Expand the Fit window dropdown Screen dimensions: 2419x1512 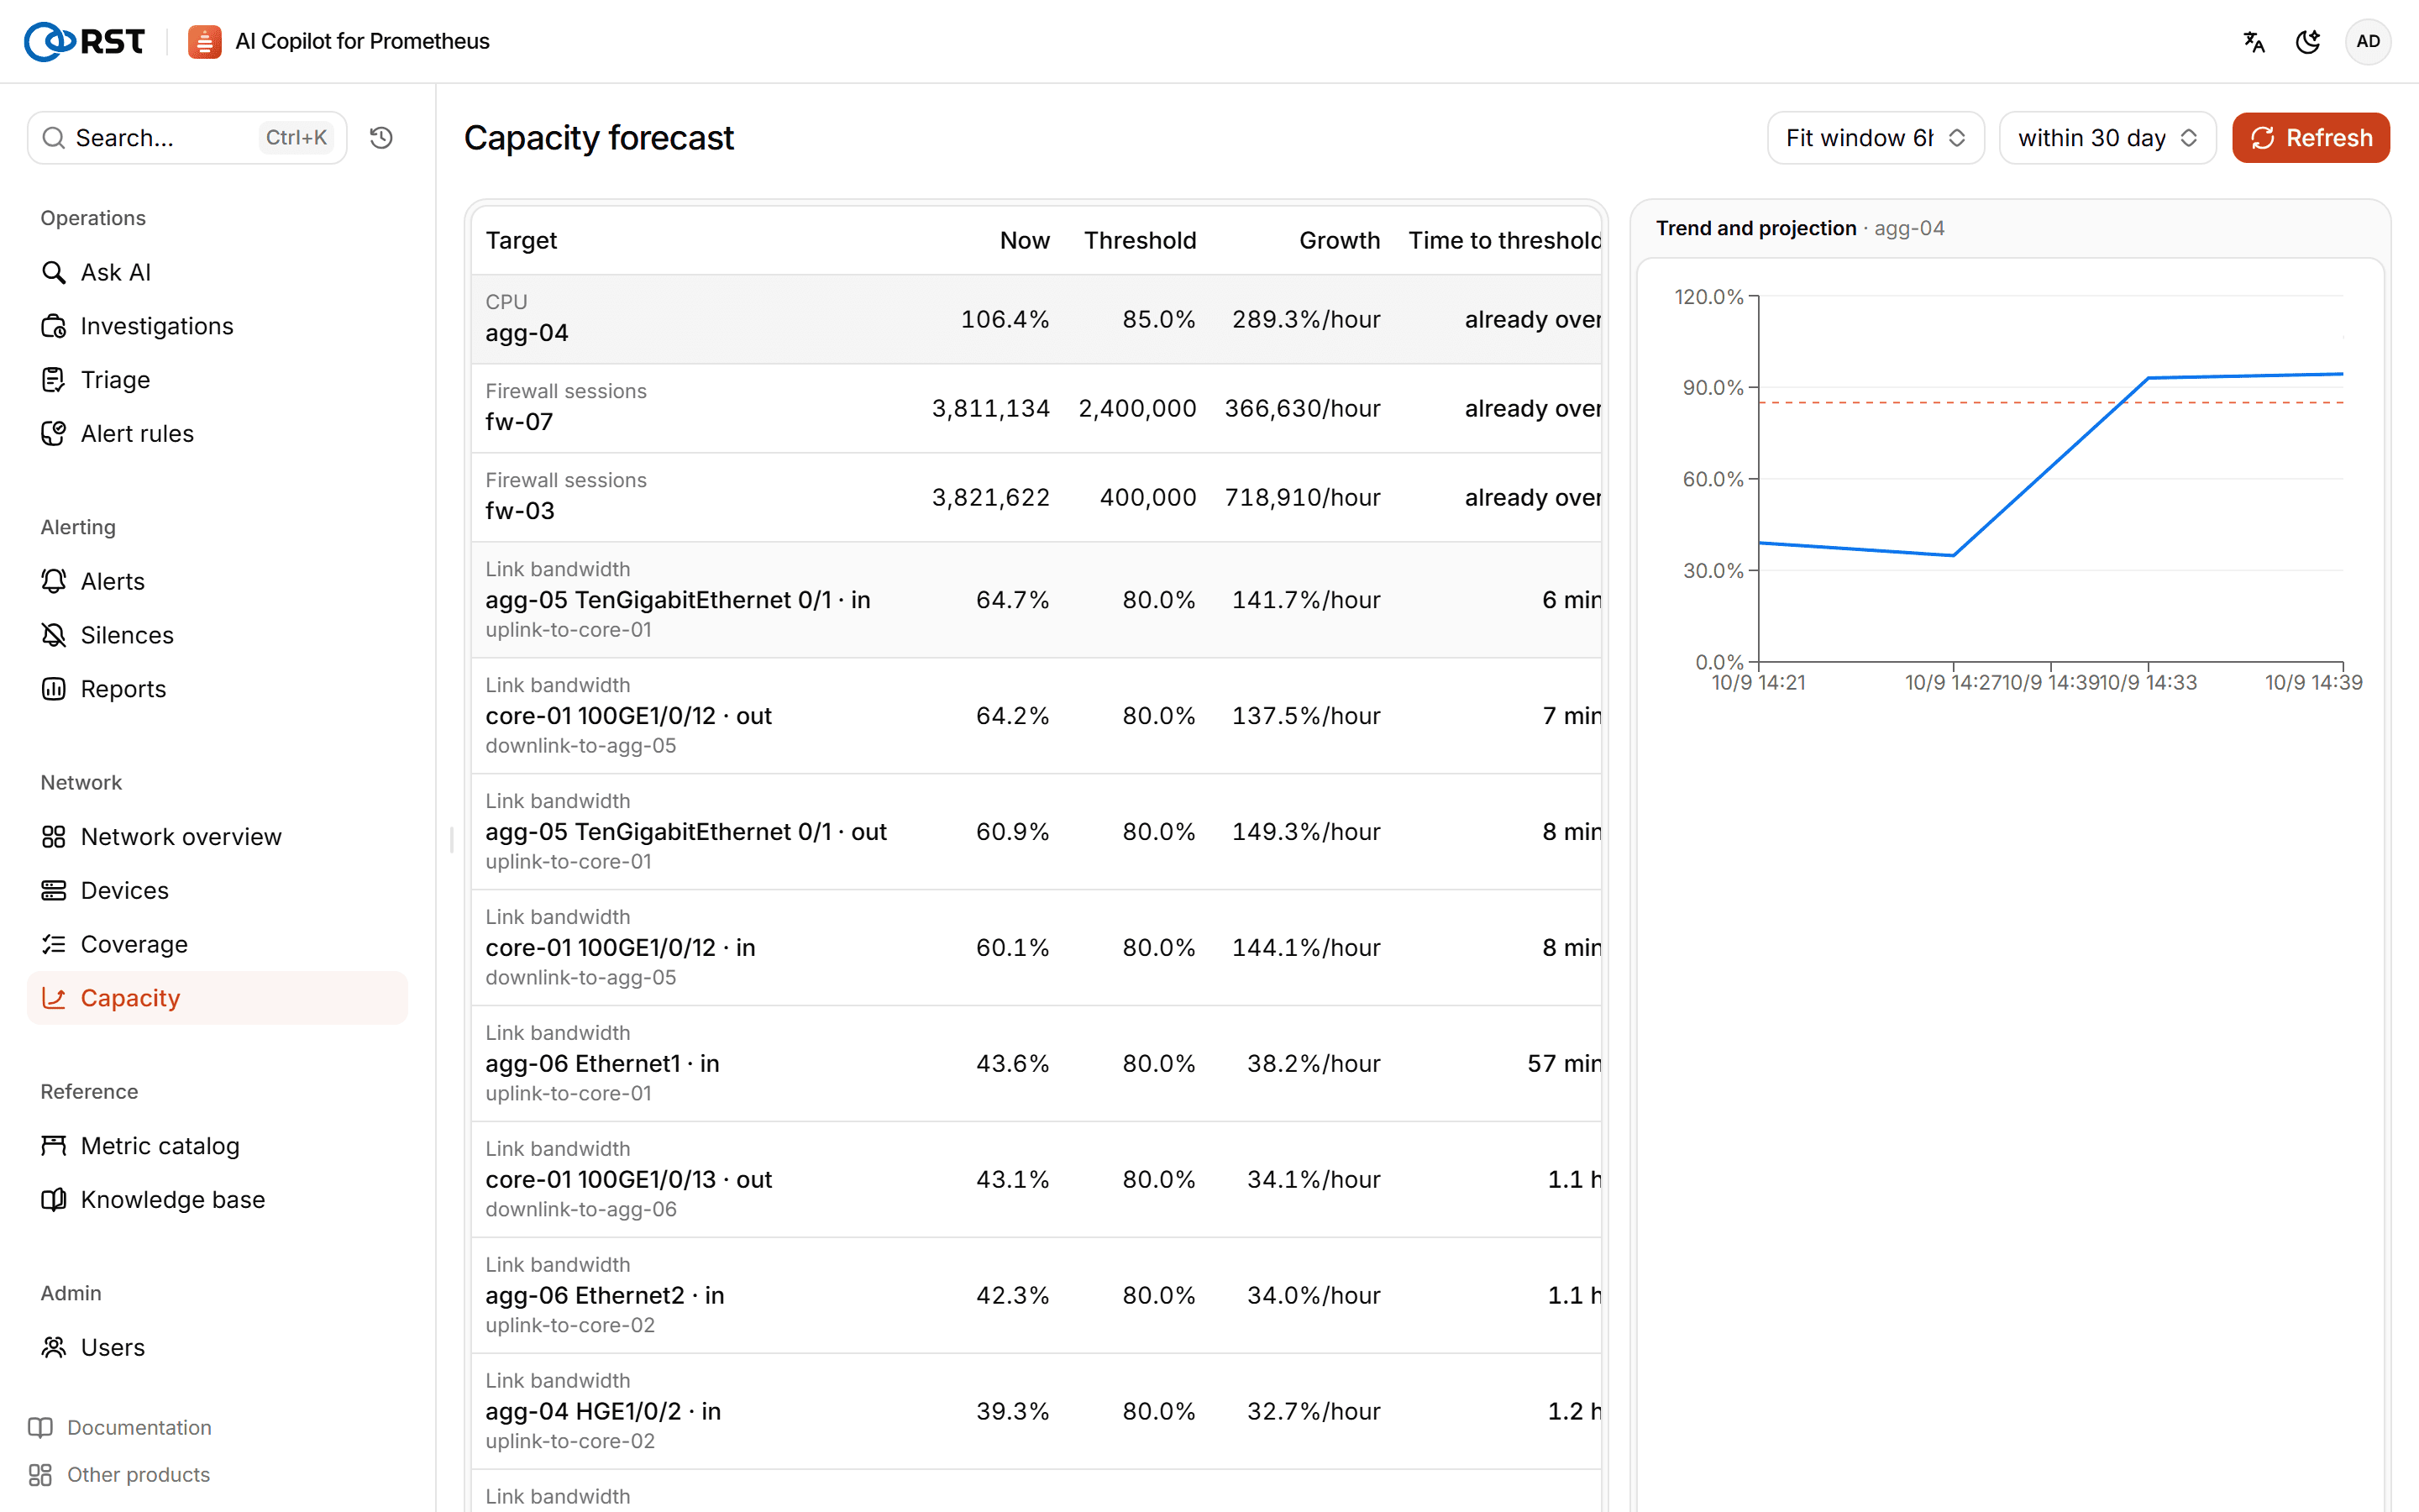point(1876,138)
